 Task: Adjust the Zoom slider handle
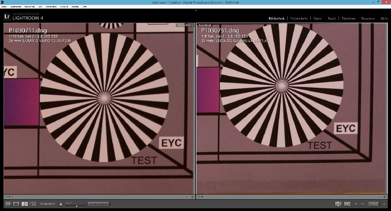tap(77, 206)
